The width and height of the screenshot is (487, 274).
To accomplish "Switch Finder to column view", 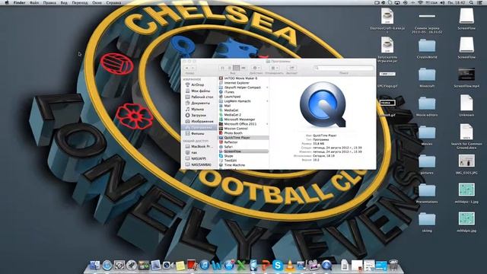I will click(x=237, y=68).
